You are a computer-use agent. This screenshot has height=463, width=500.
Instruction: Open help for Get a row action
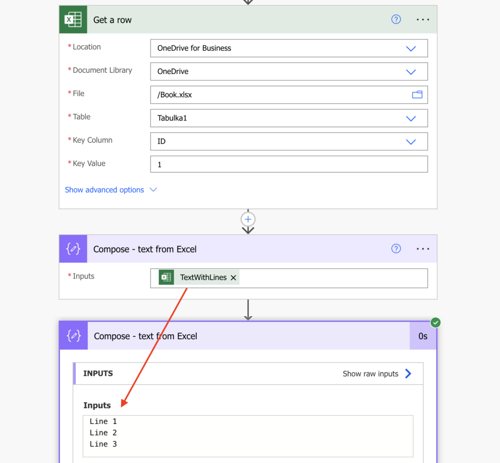(396, 19)
